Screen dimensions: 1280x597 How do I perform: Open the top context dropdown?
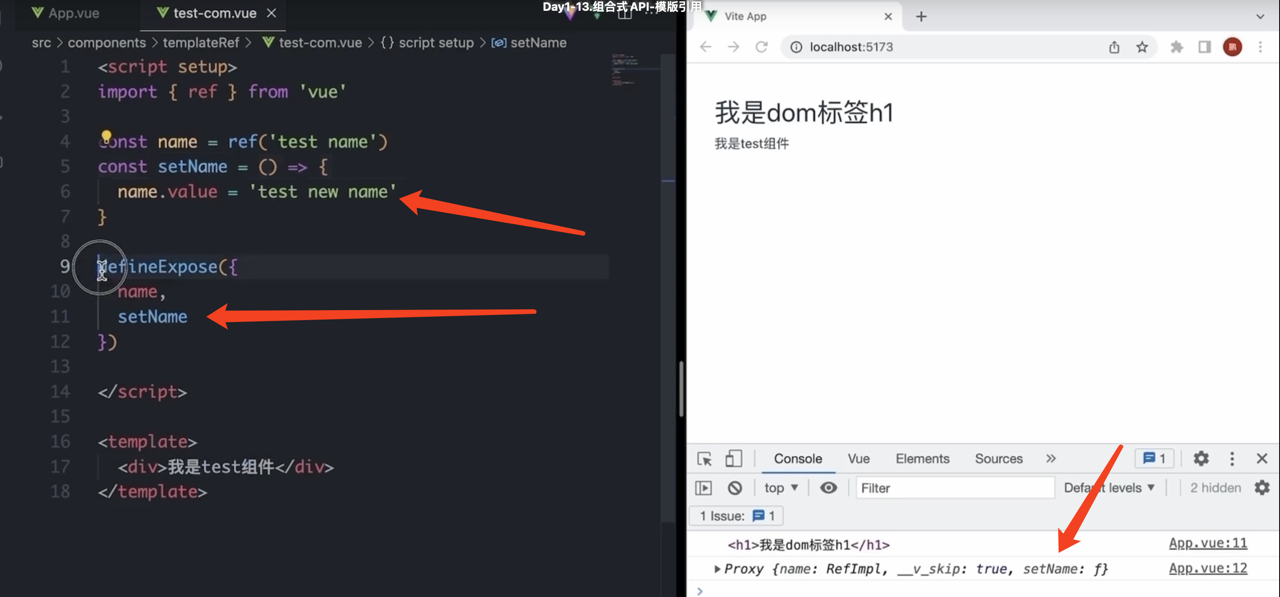(781, 488)
